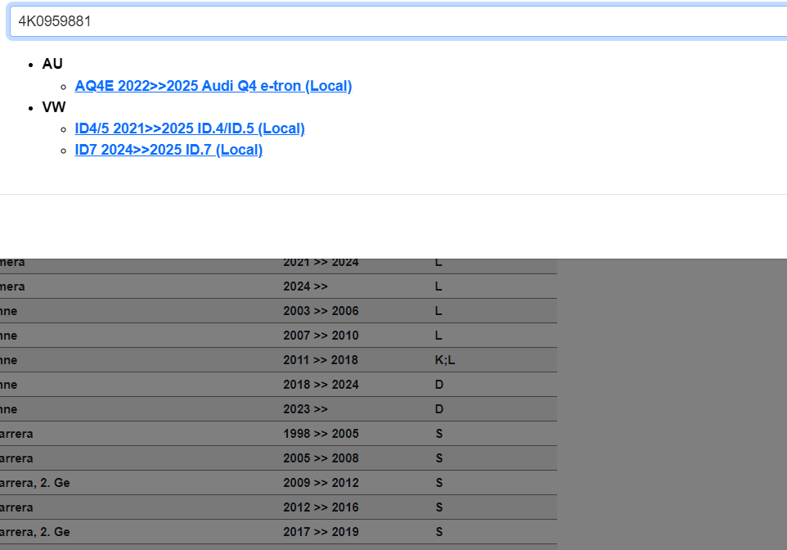Click the K;L market code cell
The height and width of the screenshot is (550, 787).
[445, 360]
